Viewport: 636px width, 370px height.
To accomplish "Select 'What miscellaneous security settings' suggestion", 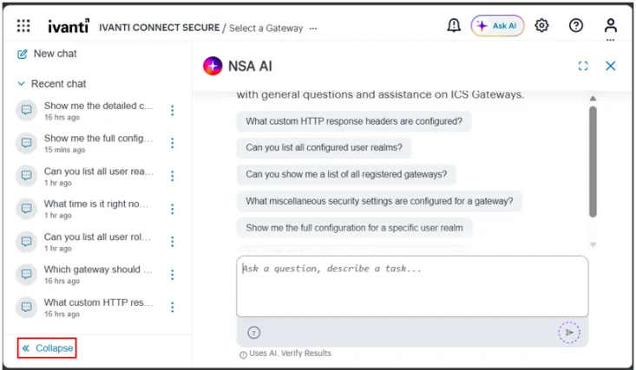I will pyautogui.click(x=379, y=201).
